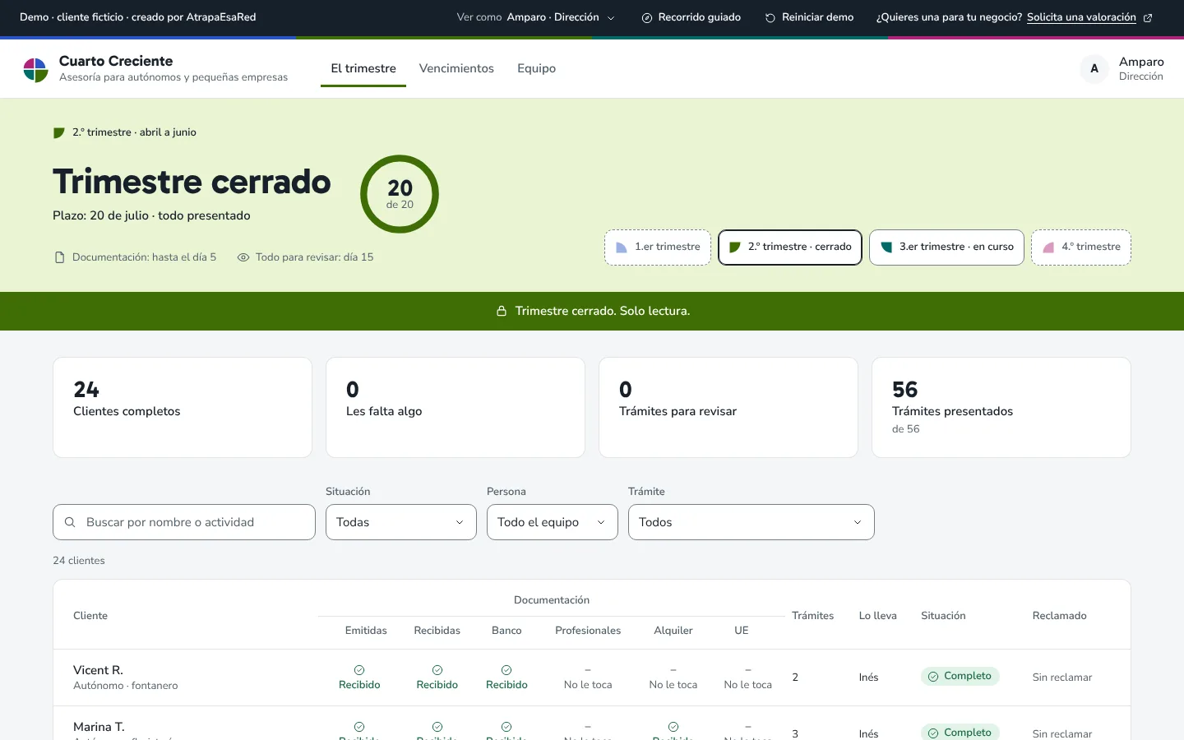Click the client name Vicent R.
The height and width of the screenshot is (740, 1184).
click(x=98, y=670)
